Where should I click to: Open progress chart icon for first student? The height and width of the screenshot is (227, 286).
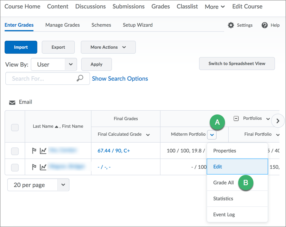pyautogui.click(x=43, y=151)
